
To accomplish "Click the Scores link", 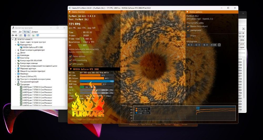I will tap(158, 124).
